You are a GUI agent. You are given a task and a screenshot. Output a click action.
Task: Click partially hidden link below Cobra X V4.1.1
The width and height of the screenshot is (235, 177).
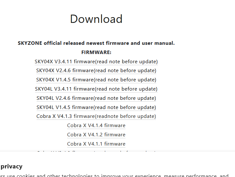coord(96,152)
